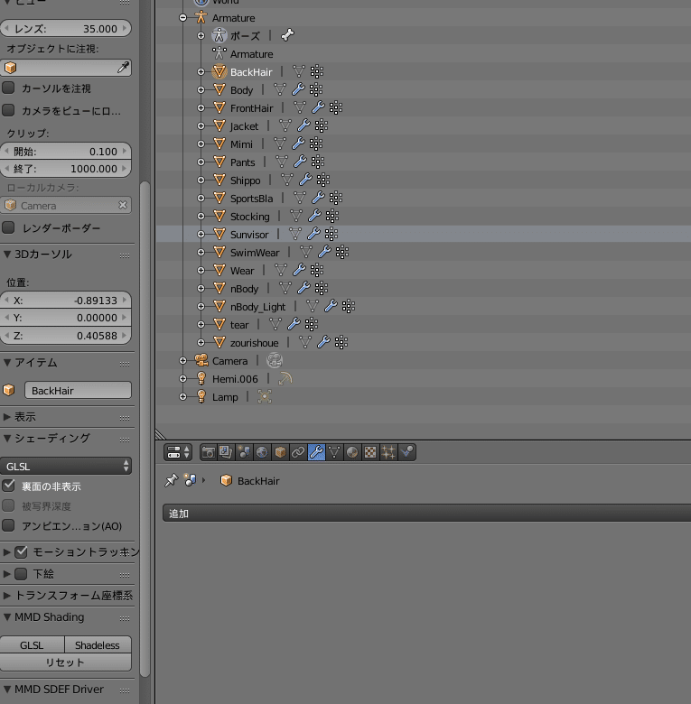Select the zourishoue object in outliner
This screenshot has height=704, width=691.
(x=255, y=343)
